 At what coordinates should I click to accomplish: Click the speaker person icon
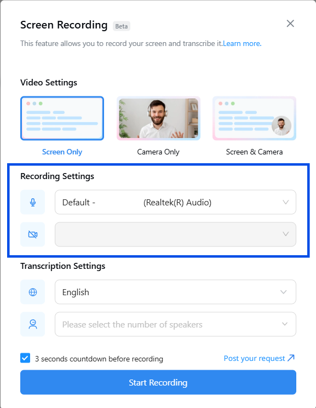click(32, 324)
